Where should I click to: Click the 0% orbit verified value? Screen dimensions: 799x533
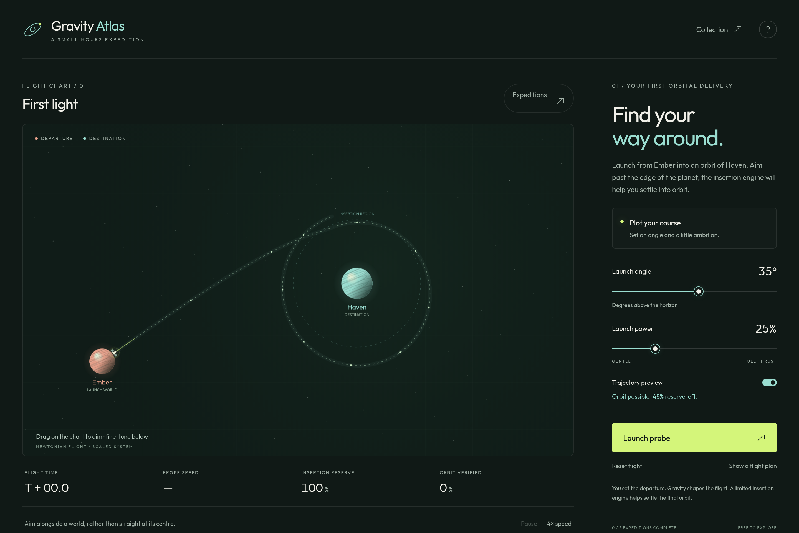pos(446,488)
